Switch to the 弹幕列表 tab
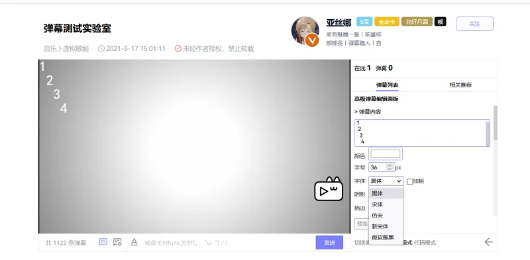This screenshot has height=260, width=530. pyautogui.click(x=387, y=85)
